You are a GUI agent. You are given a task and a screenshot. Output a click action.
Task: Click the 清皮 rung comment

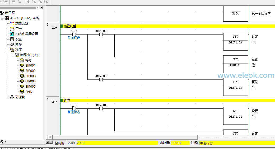click(67, 101)
